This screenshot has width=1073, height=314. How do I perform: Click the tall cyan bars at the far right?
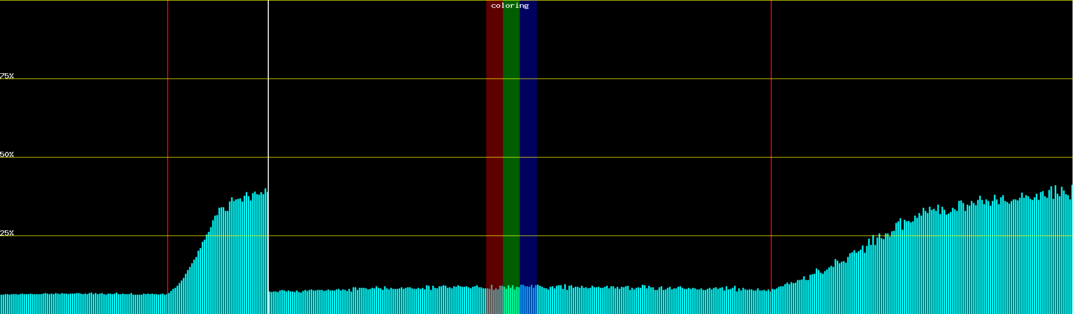1043,251
